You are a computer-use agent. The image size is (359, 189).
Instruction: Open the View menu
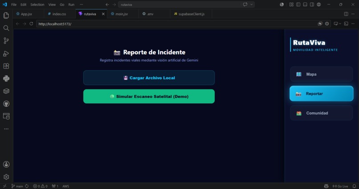[x=52, y=4]
